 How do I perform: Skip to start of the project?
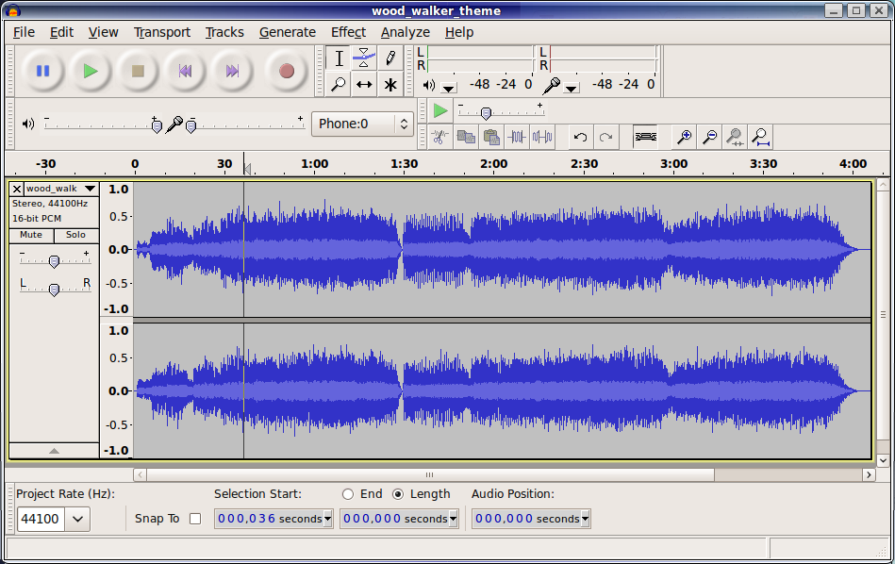(185, 71)
